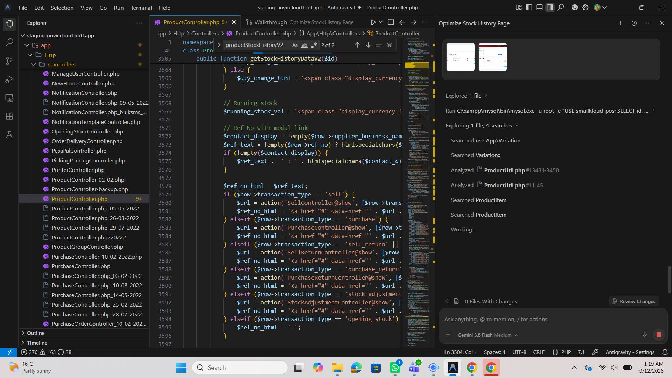Viewport: 672px width, 378px height.
Task: Open the Extensions view
Action: point(9,116)
